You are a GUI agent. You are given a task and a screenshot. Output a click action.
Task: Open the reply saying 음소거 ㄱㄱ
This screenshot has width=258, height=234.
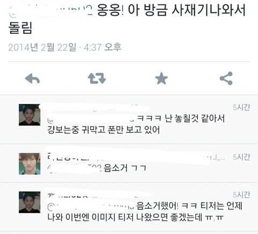[129, 163]
